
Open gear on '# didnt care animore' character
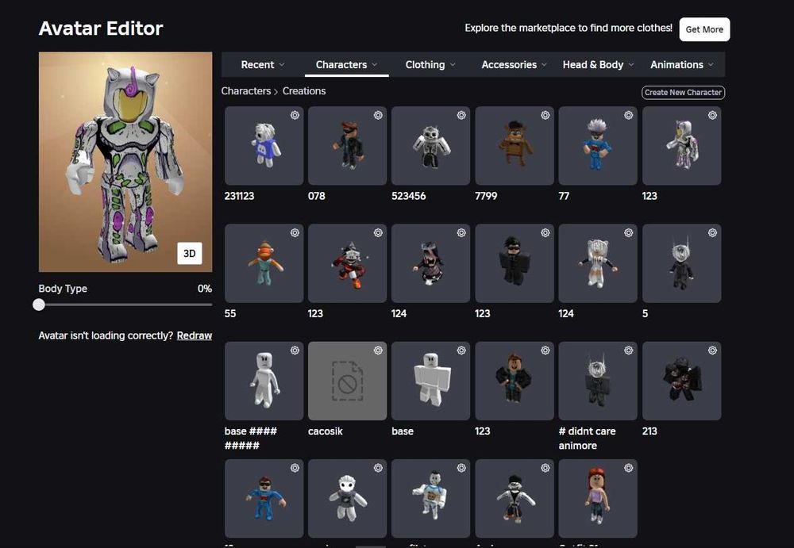(628, 351)
